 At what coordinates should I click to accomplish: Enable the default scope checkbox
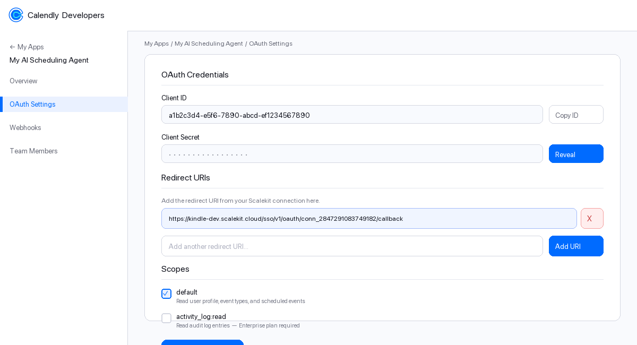[x=166, y=294]
